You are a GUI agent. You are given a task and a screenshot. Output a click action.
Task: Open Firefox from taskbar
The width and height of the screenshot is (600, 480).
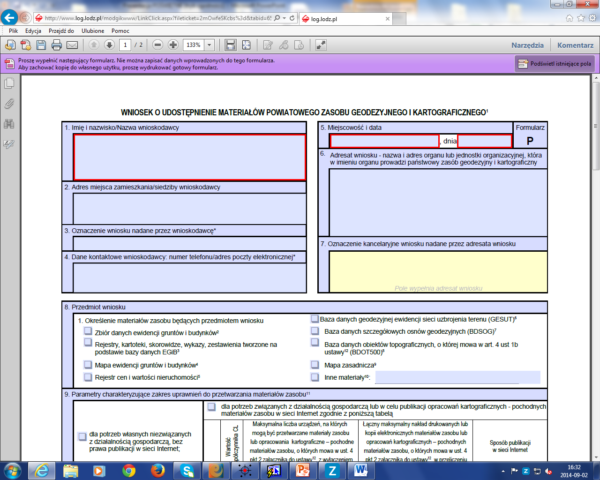157,470
